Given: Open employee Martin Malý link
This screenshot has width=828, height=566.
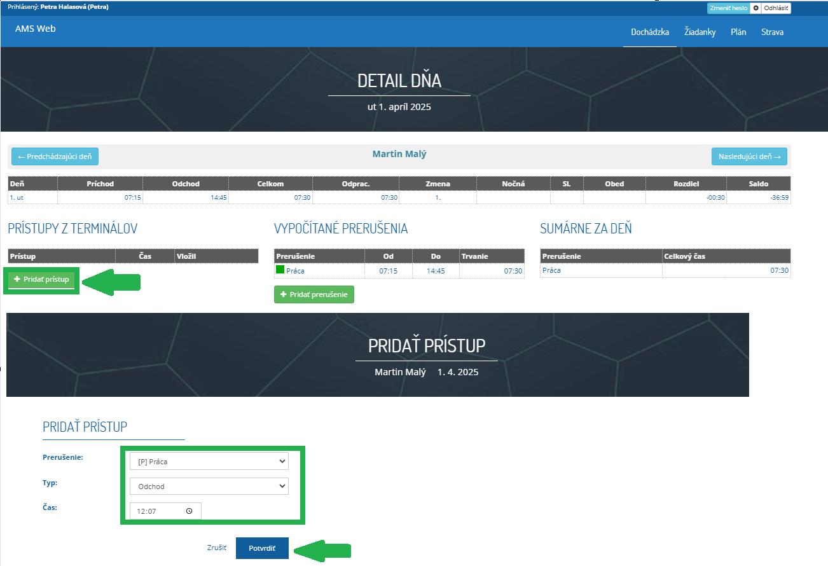Looking at the screenshot, I should click(399, 153).
